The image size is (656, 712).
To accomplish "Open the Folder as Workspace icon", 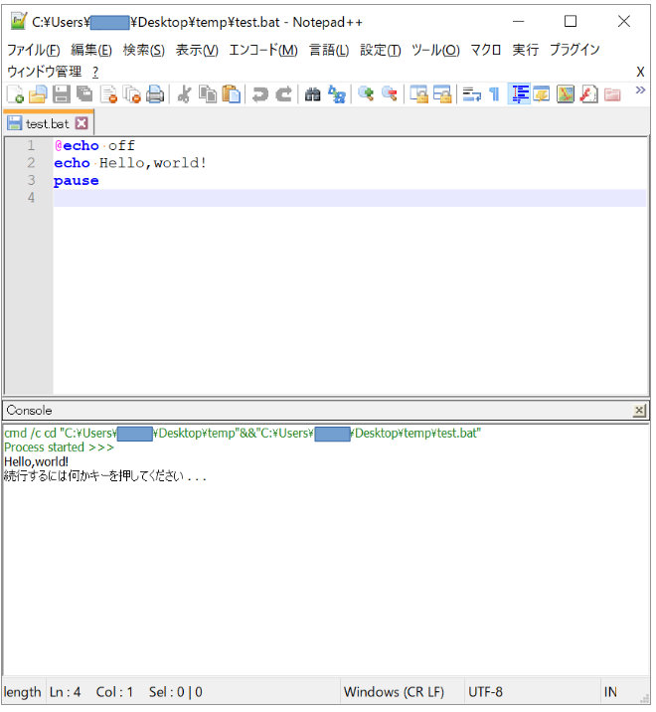I will (x=613, y=94).
